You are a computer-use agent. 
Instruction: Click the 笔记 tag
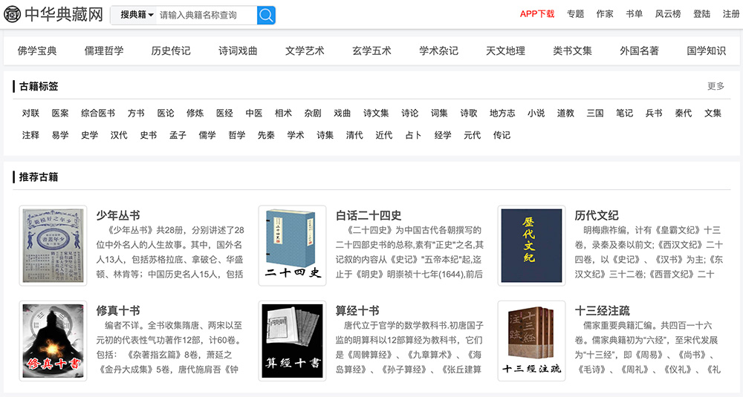625,113
